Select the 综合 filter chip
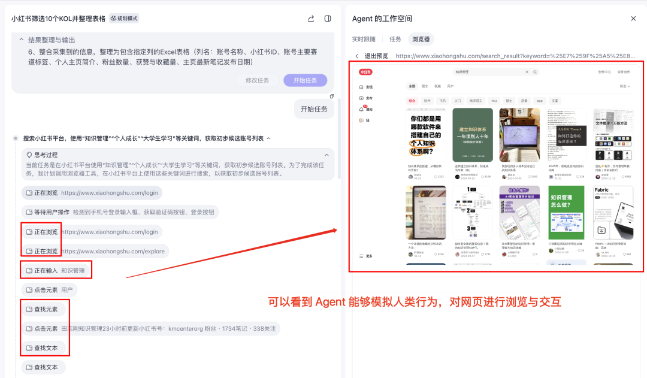Screen dimensions: 647x378 coord(412,101)
